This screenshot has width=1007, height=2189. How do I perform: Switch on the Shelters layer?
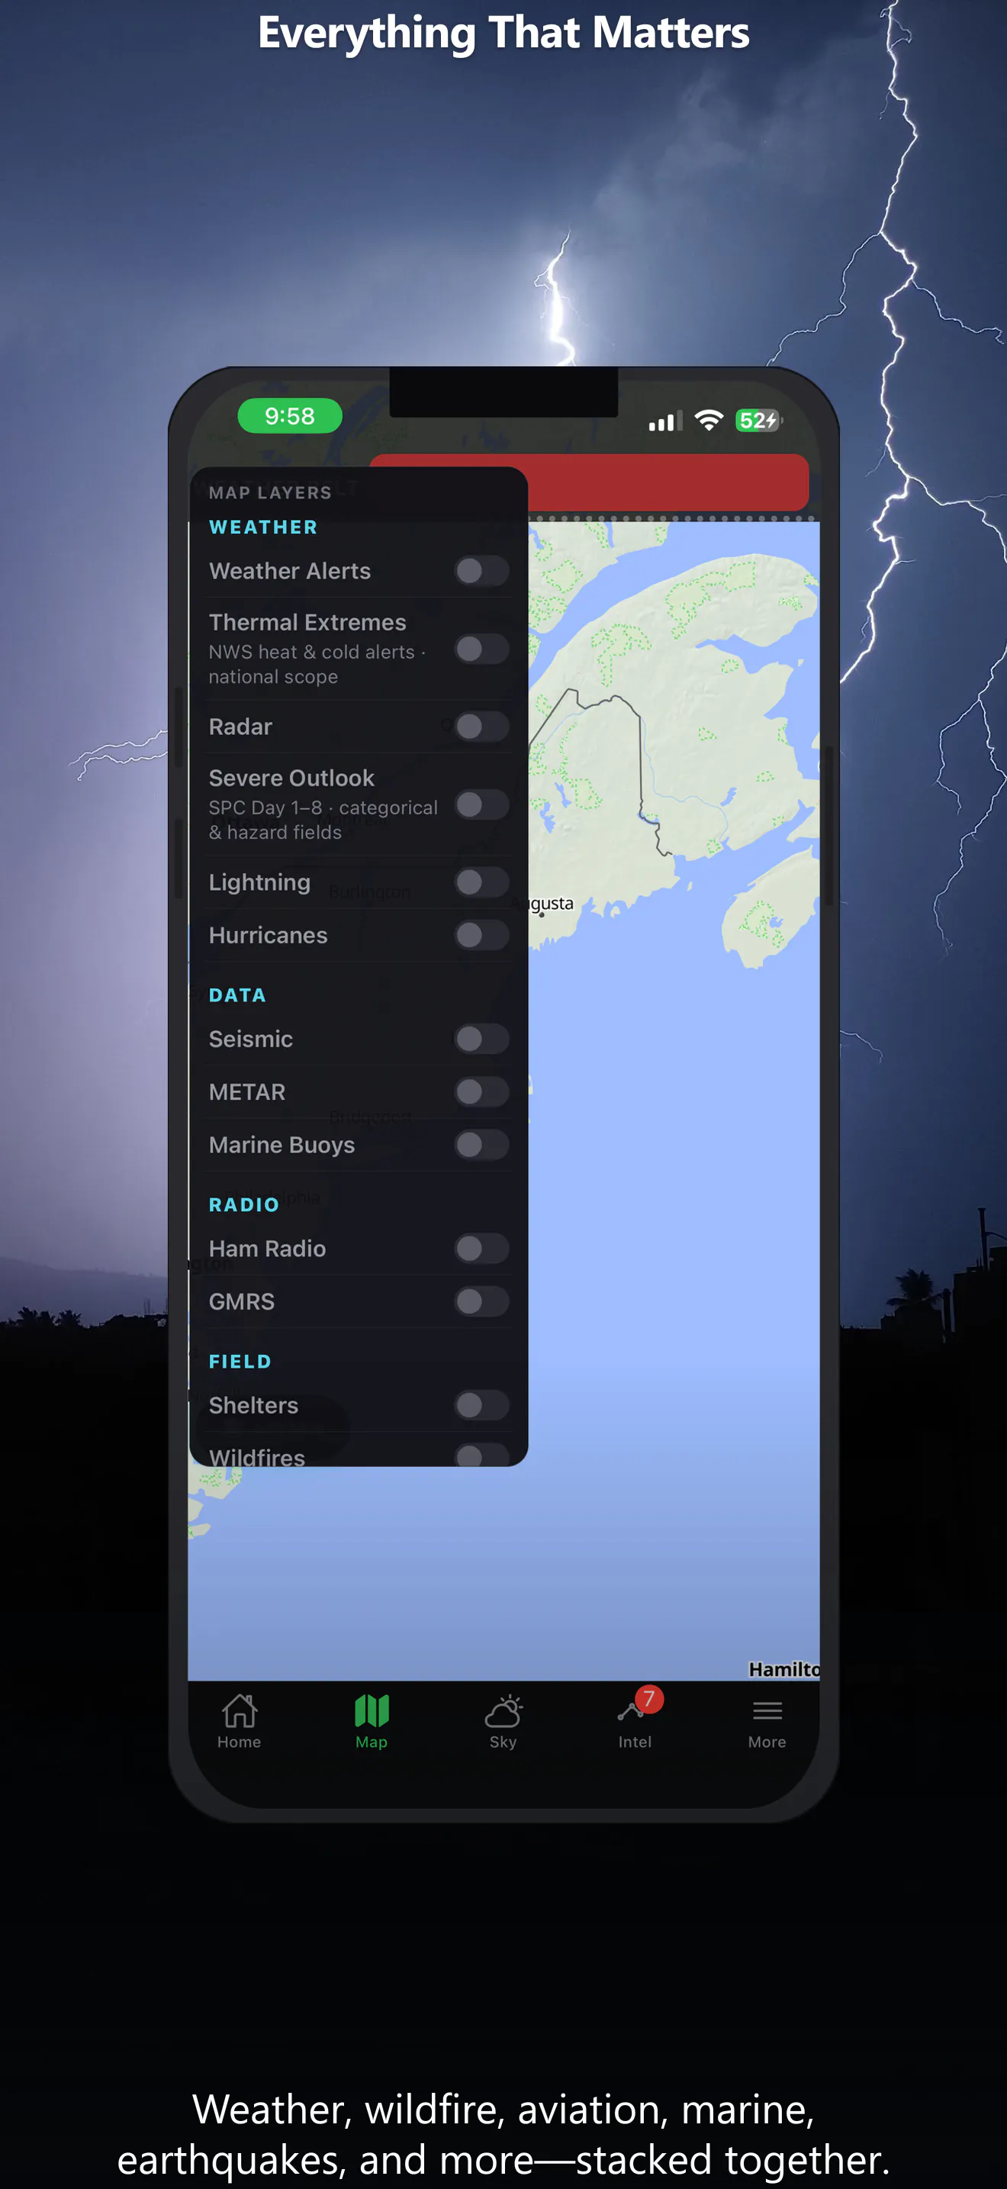[481, 1405]
